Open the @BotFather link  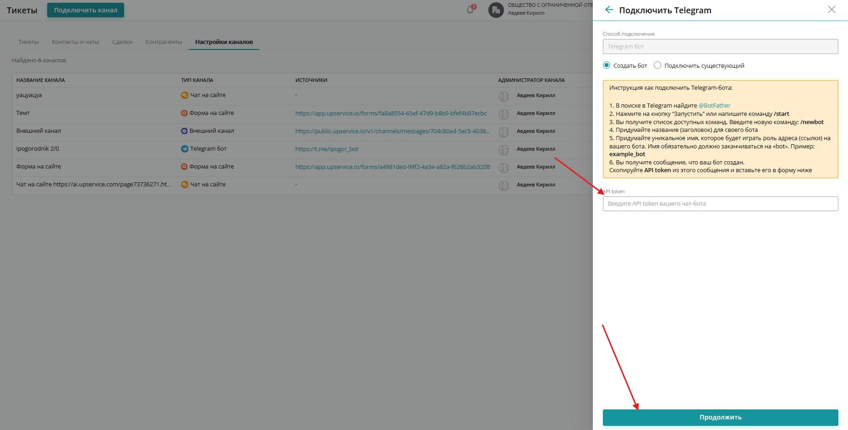(x=715, y=105)
